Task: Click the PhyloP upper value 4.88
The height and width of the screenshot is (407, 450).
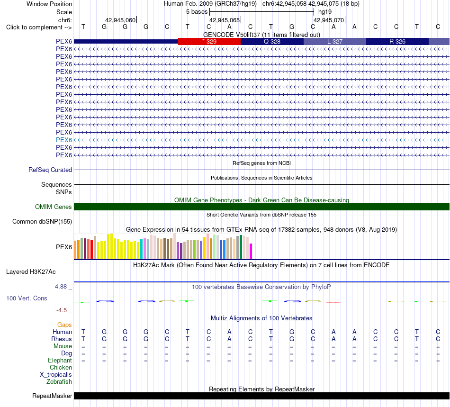Action: (61, 287)
